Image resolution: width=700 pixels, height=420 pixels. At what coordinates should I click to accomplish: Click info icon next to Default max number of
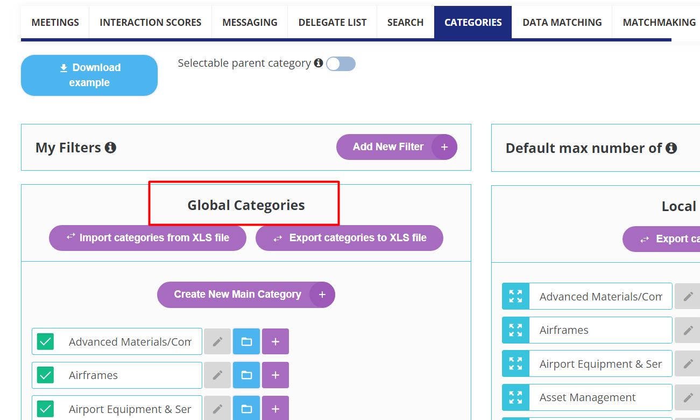(671, 148)
